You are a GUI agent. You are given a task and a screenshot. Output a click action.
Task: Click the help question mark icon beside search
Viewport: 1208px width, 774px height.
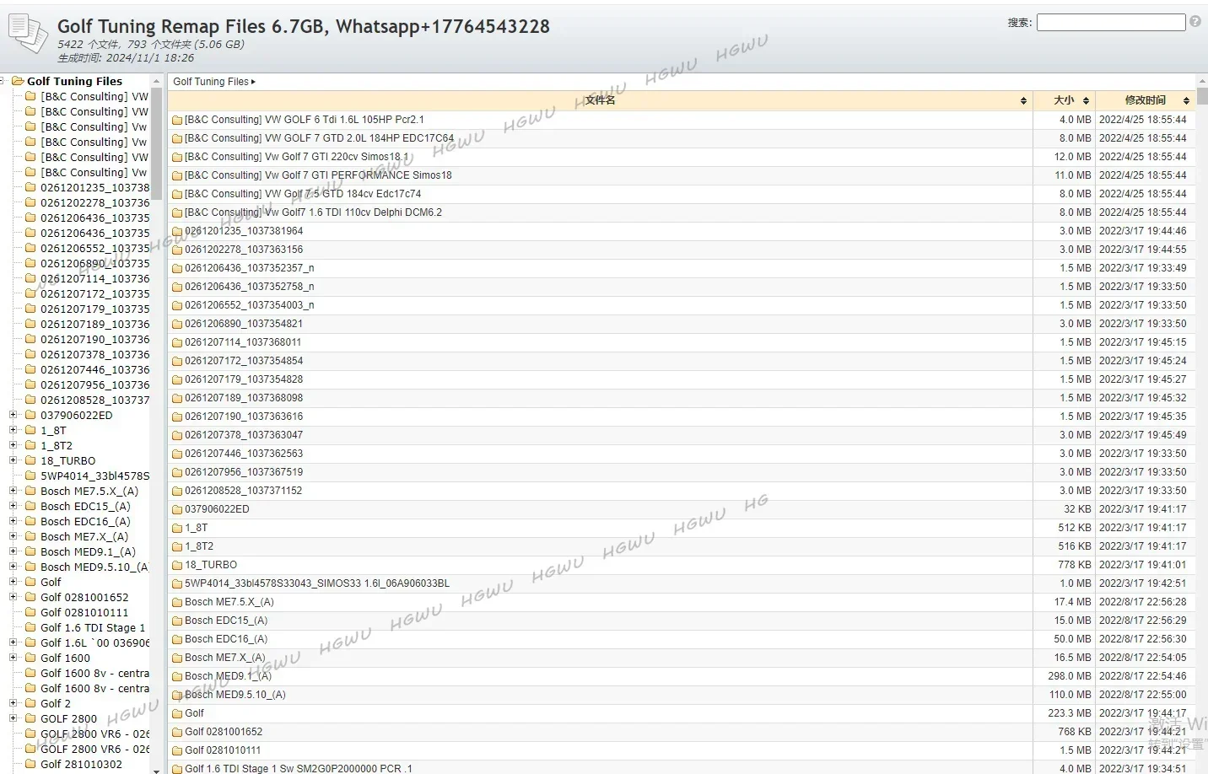[1195, 22]
